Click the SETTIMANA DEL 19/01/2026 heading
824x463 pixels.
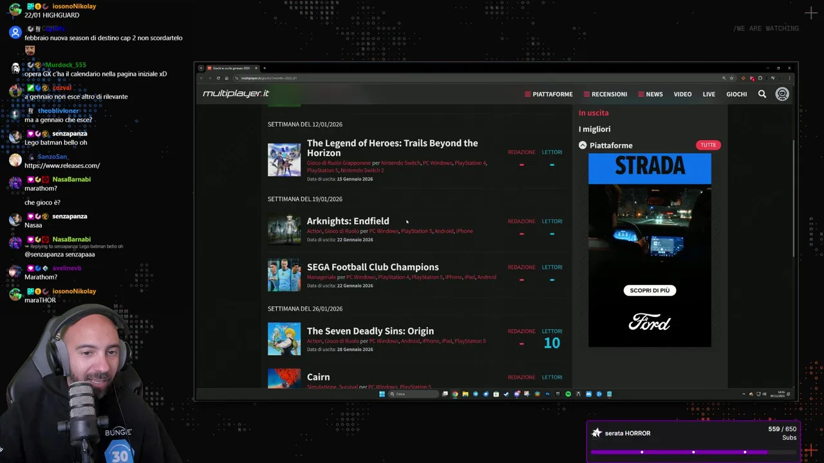tap(305, 199)
